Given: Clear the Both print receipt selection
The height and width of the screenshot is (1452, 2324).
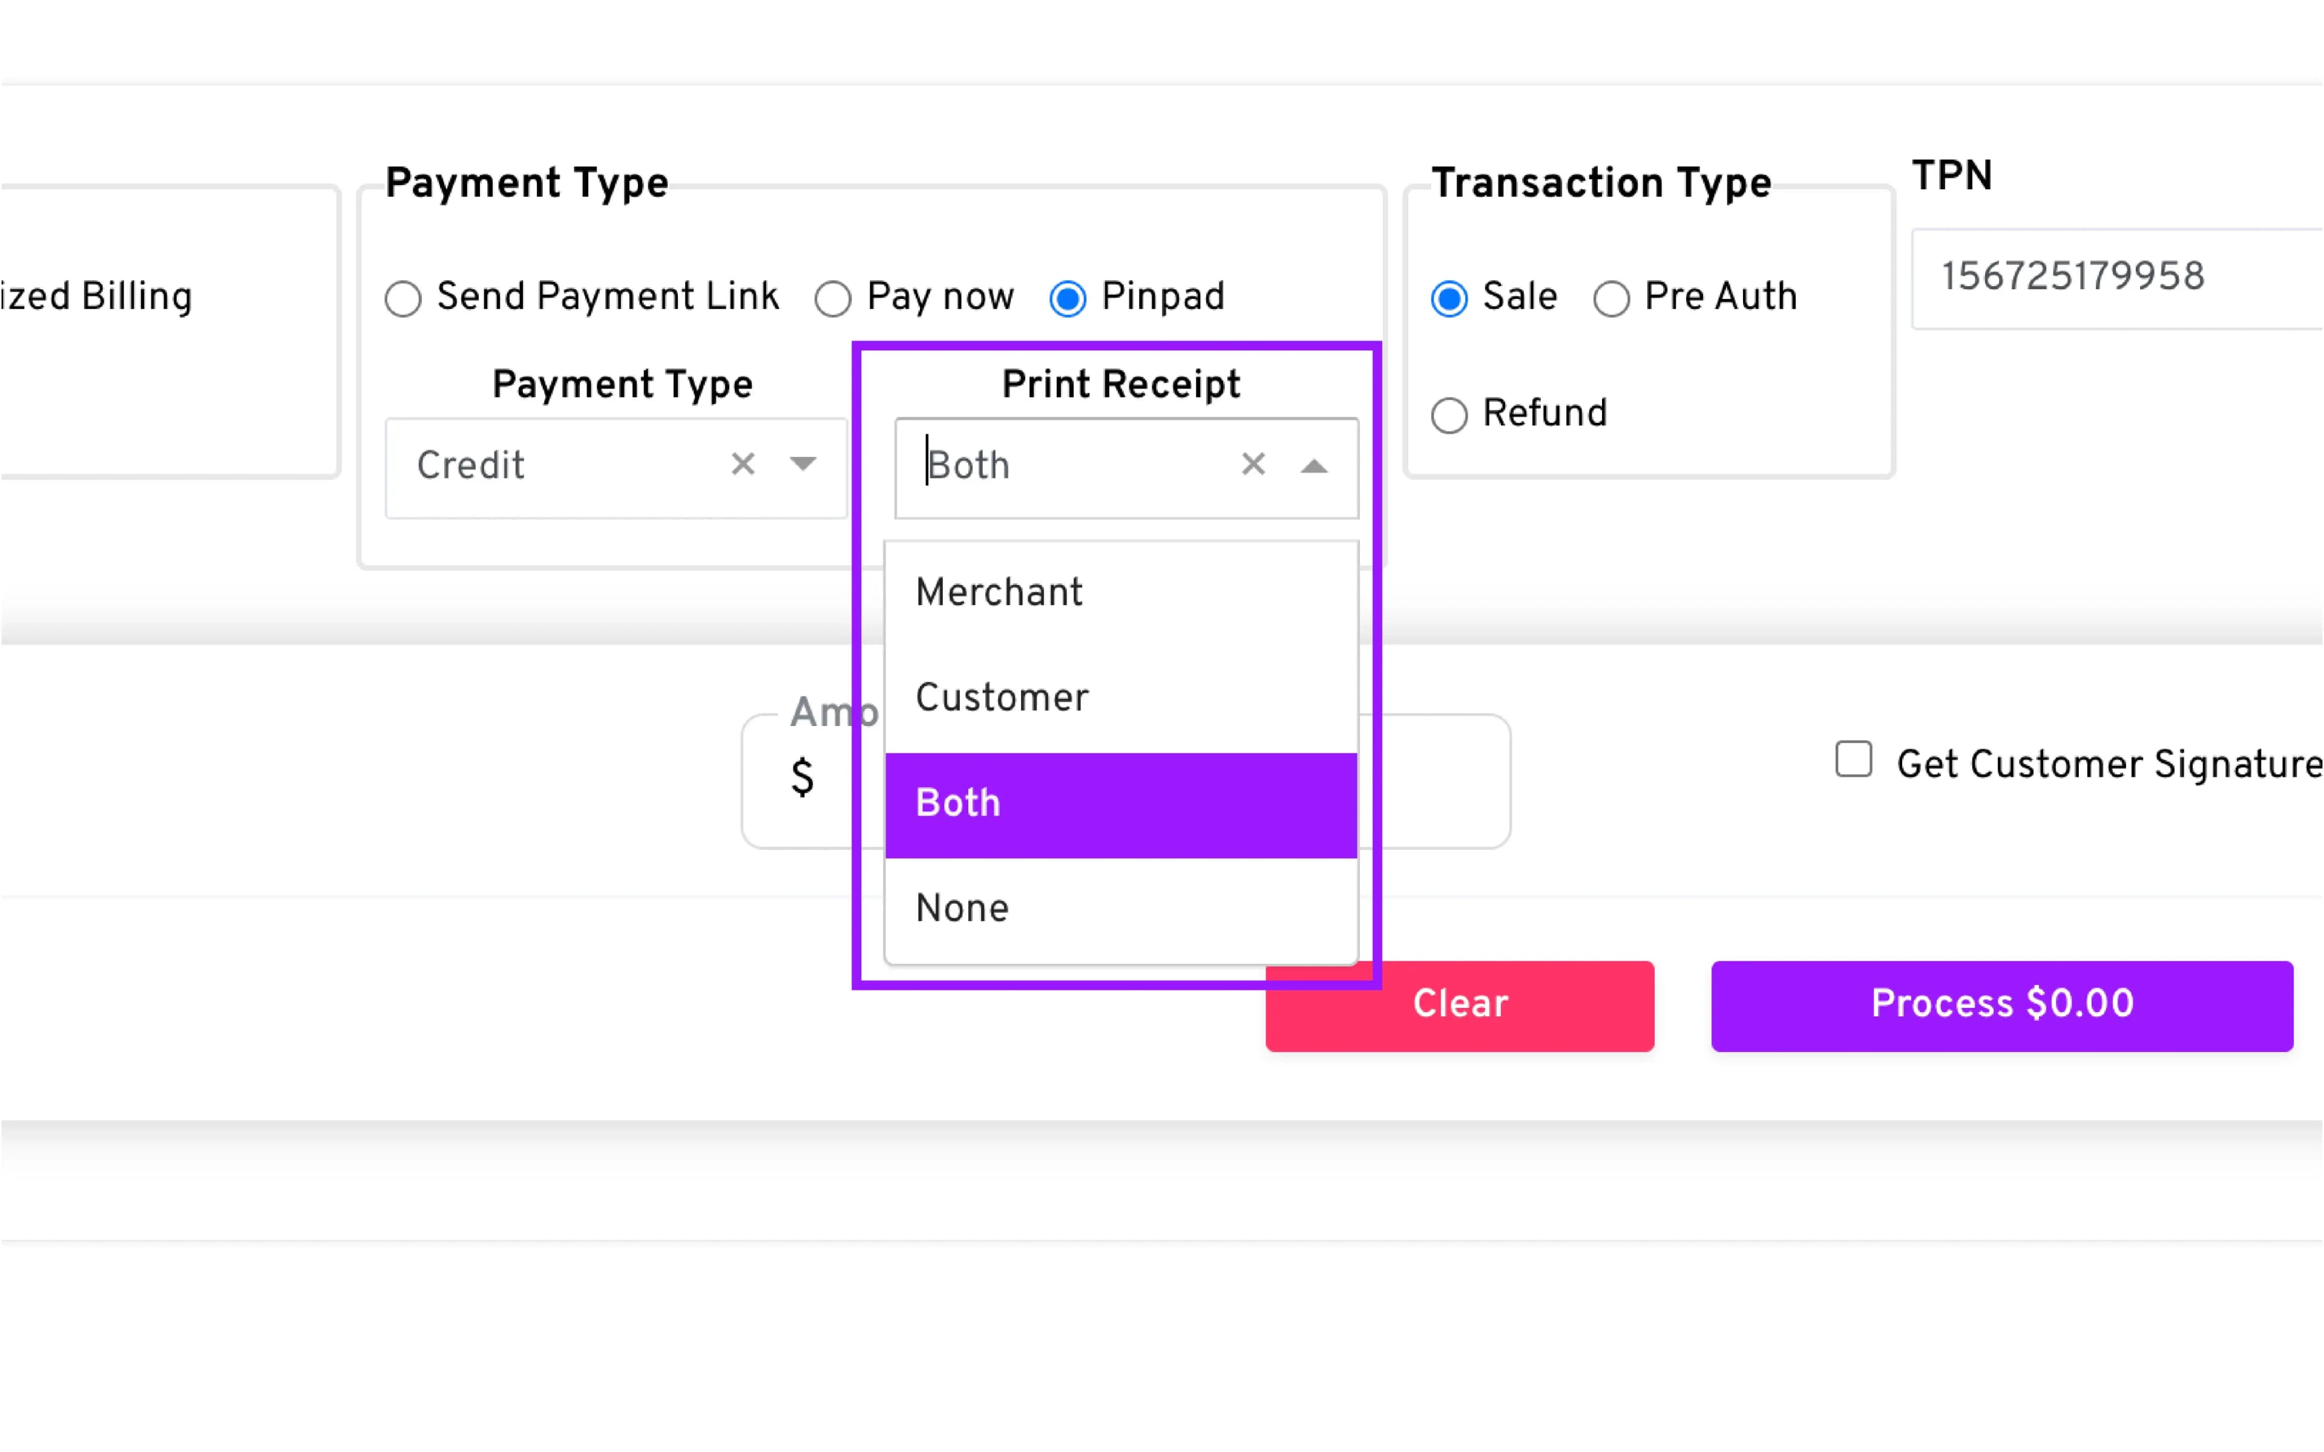Looking at the screenshot, I should click(x=1252, y=465).
